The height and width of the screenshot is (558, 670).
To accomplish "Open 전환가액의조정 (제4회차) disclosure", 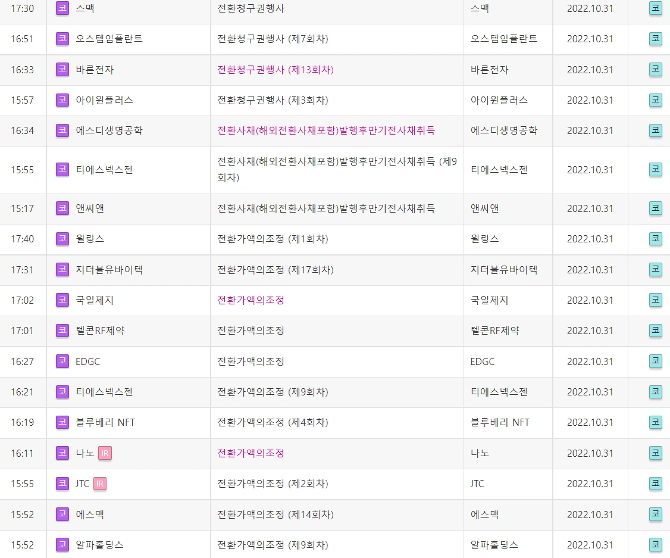I will 273,422.
